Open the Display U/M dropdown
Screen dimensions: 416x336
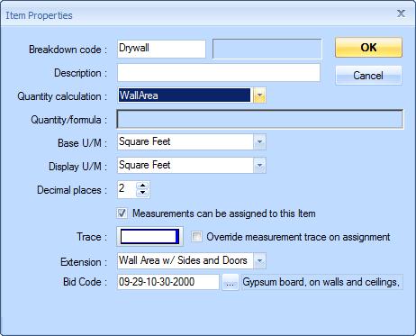click(259, 165)
